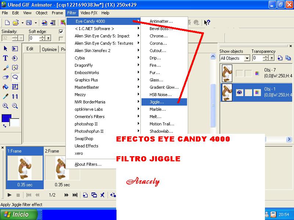The height and width of the screenshot is (220, 294).
Task: Switch to the Optimize tab
Action: coord(49,49)
